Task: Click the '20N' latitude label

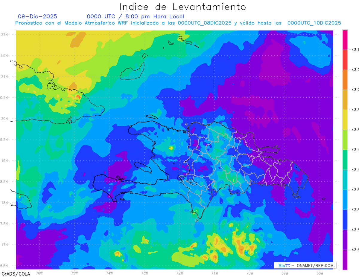Action: 4,119
